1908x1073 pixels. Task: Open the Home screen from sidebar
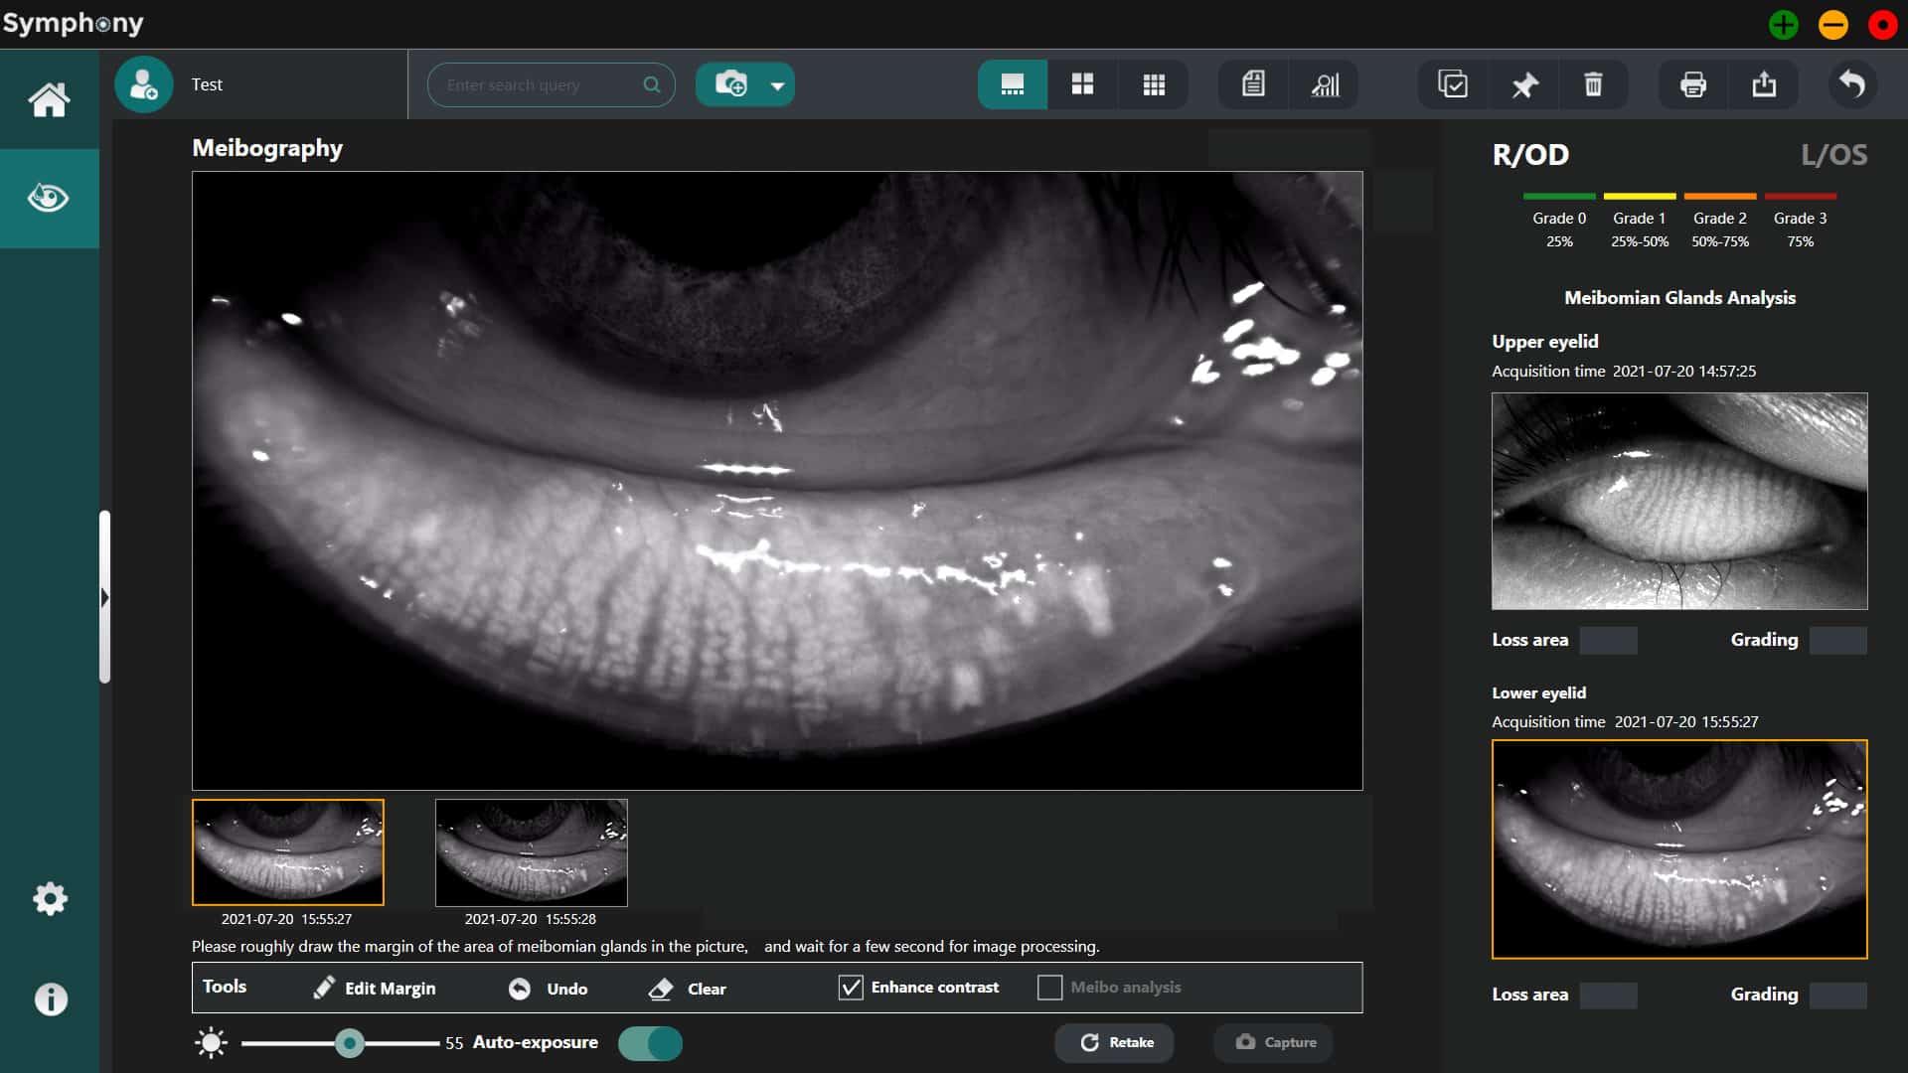click(49, 99)
